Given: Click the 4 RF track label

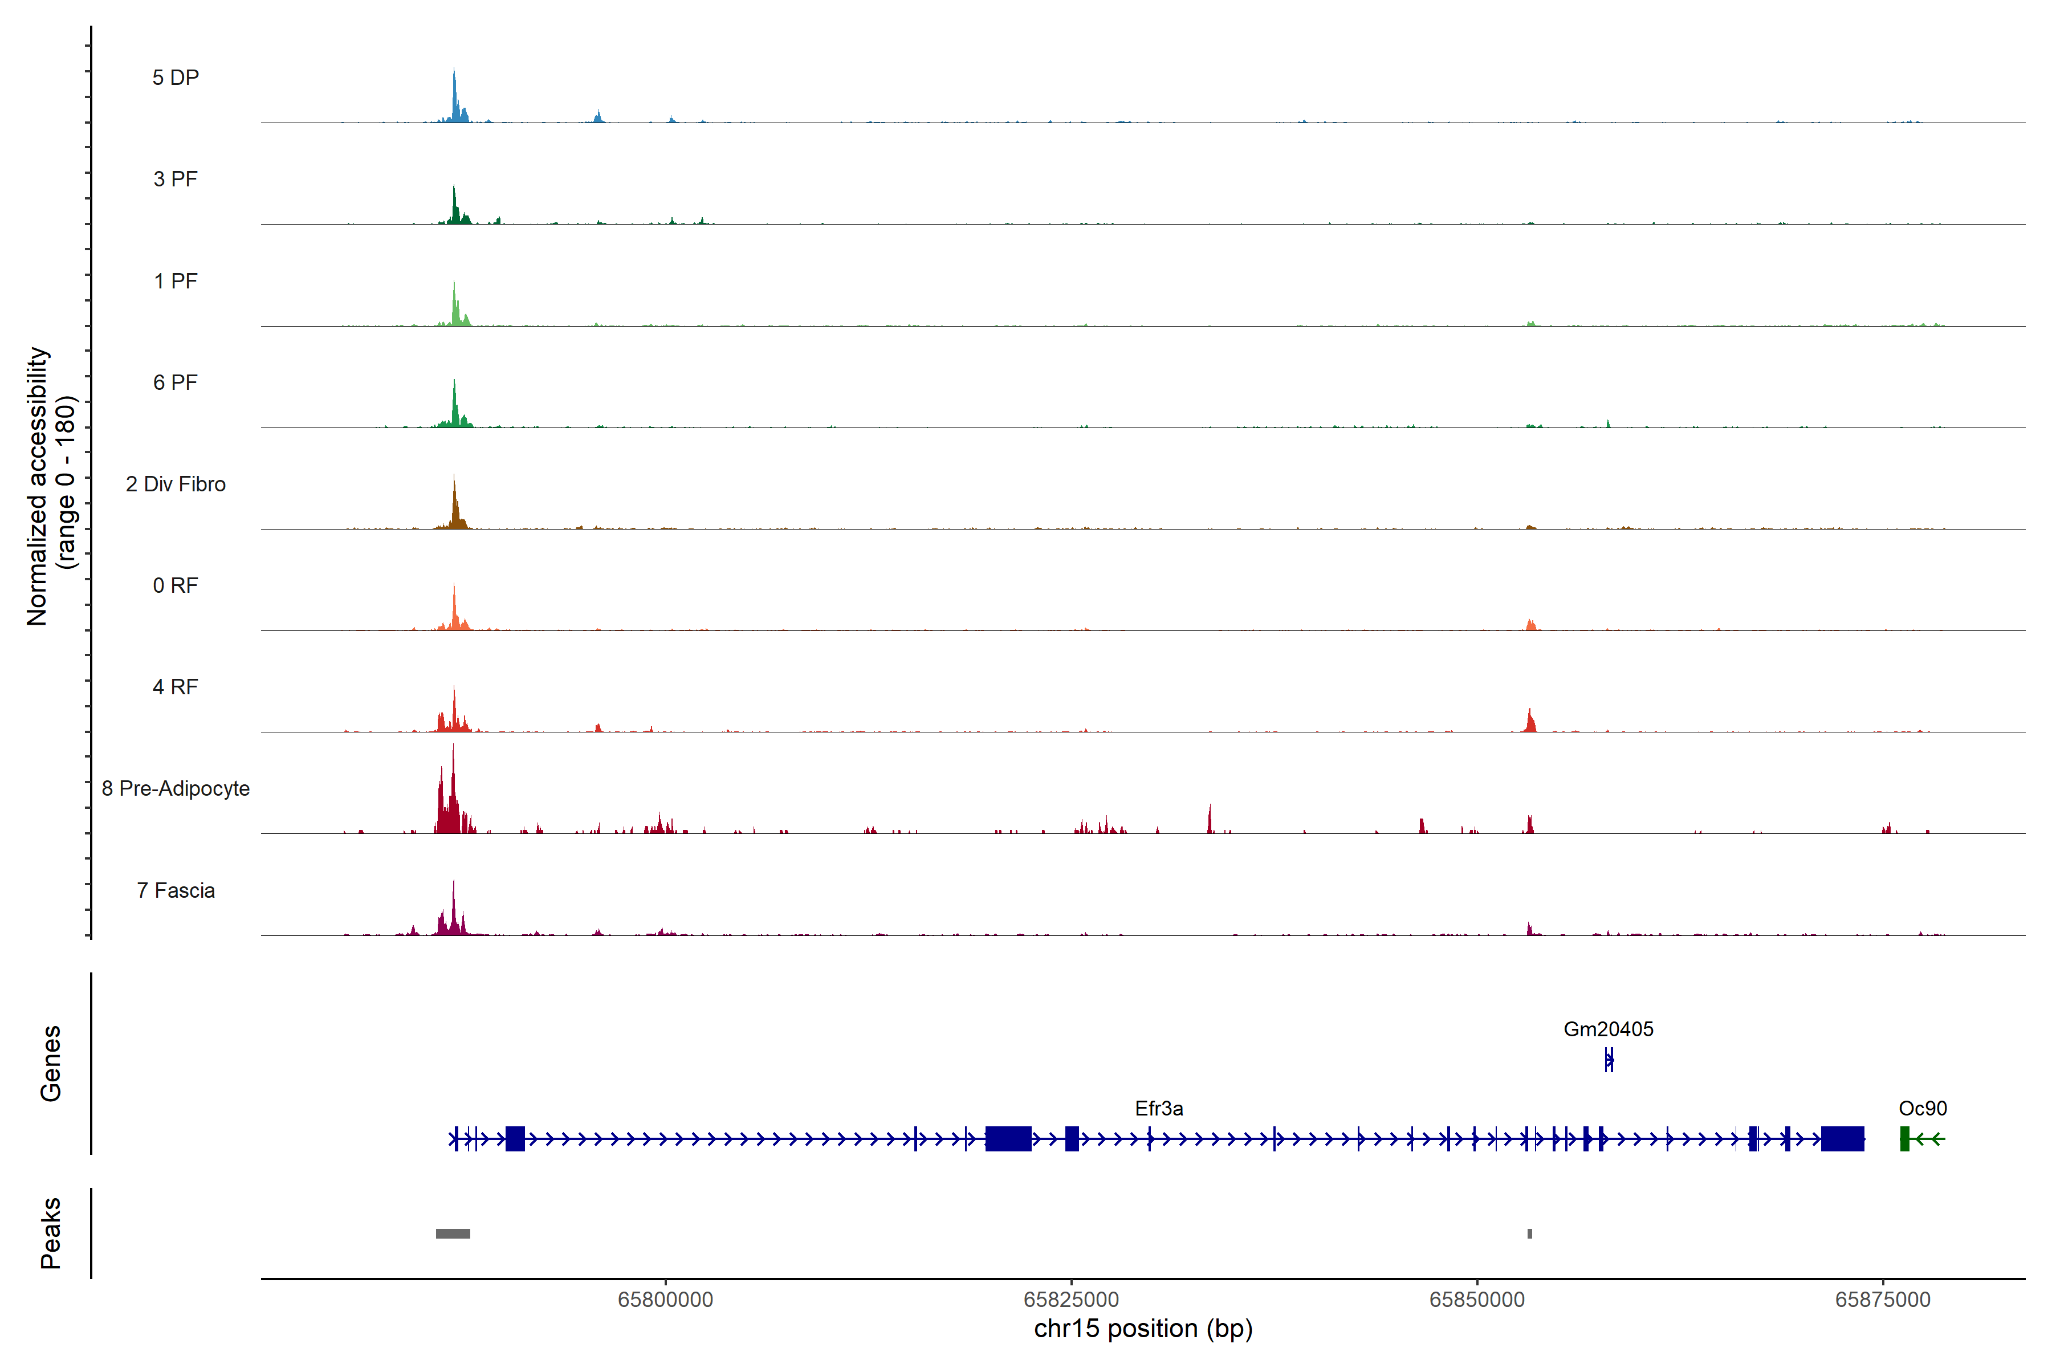Looking at the screenshot, I should [x=176, y=687].
